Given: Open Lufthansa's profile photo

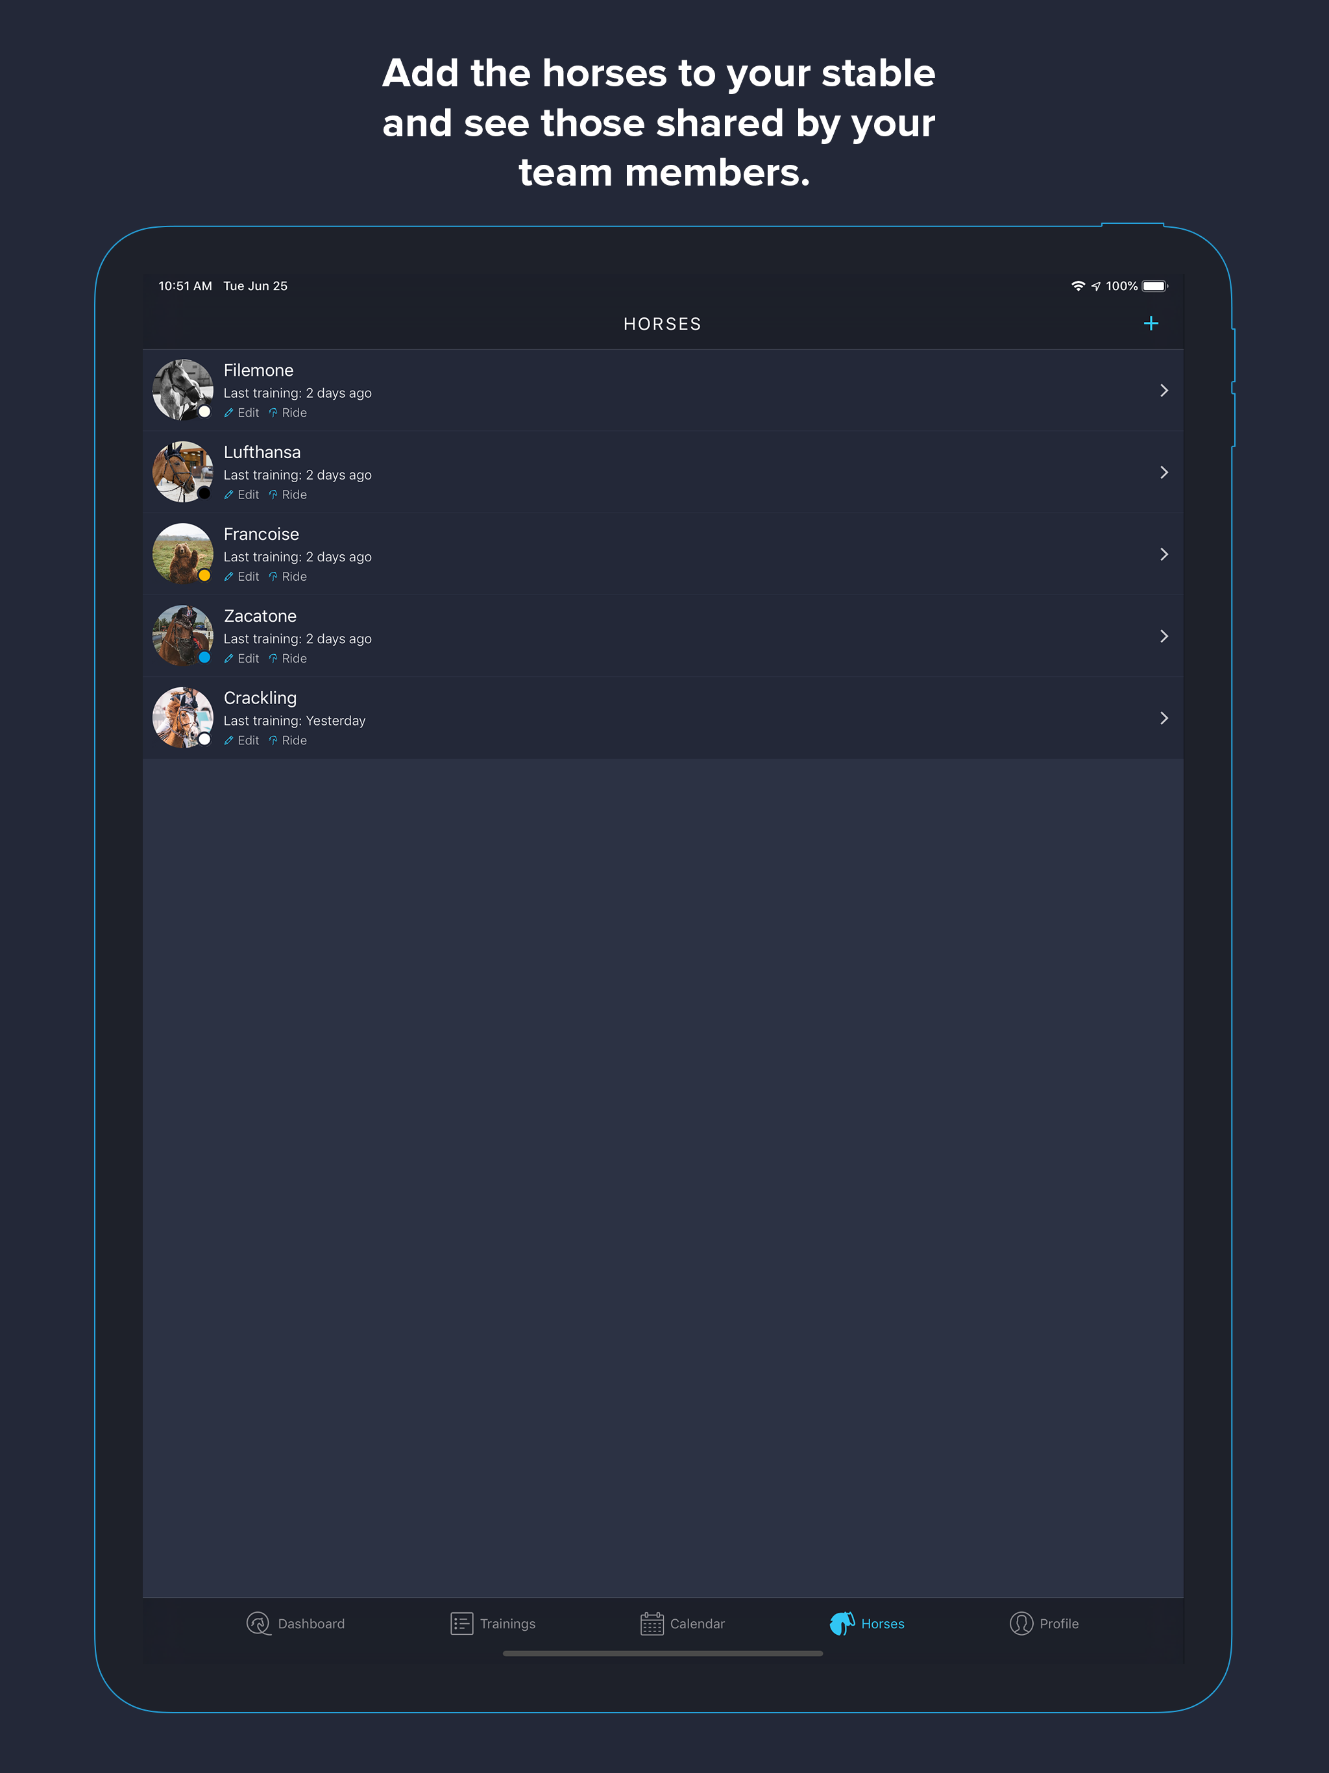Looking at the screenshot, I should pos(183,472).
